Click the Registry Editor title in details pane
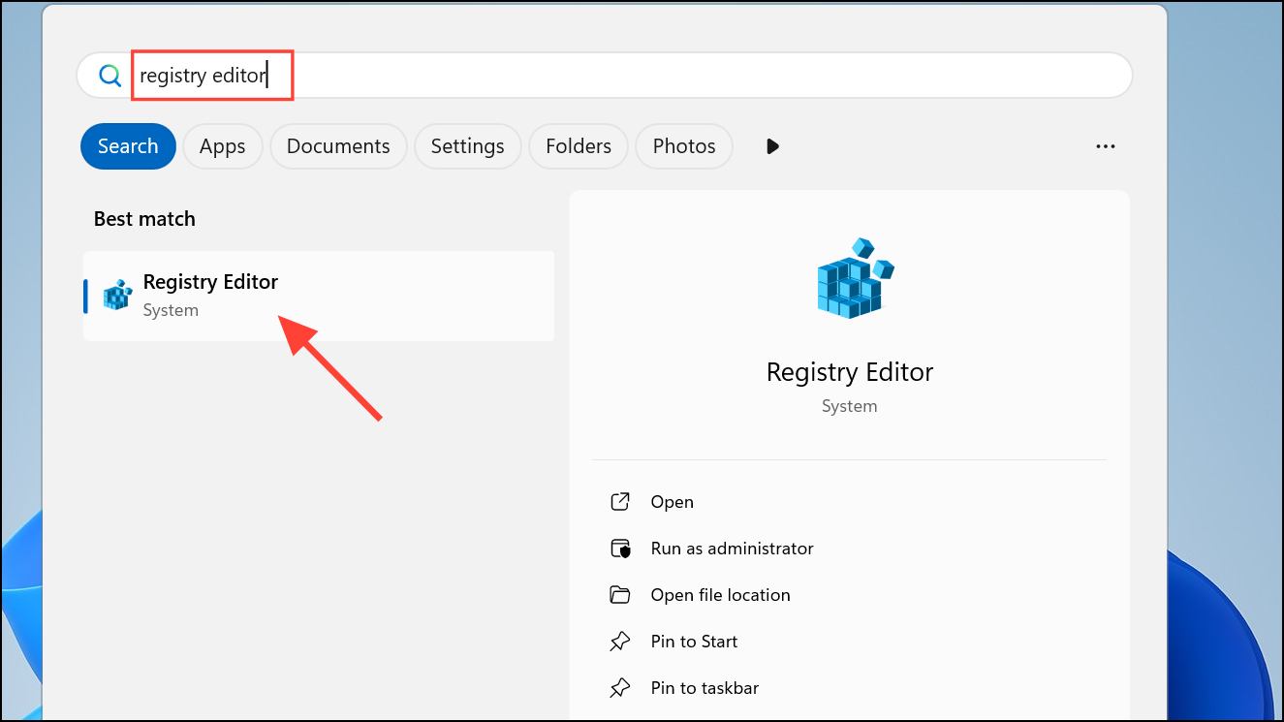 850,372
